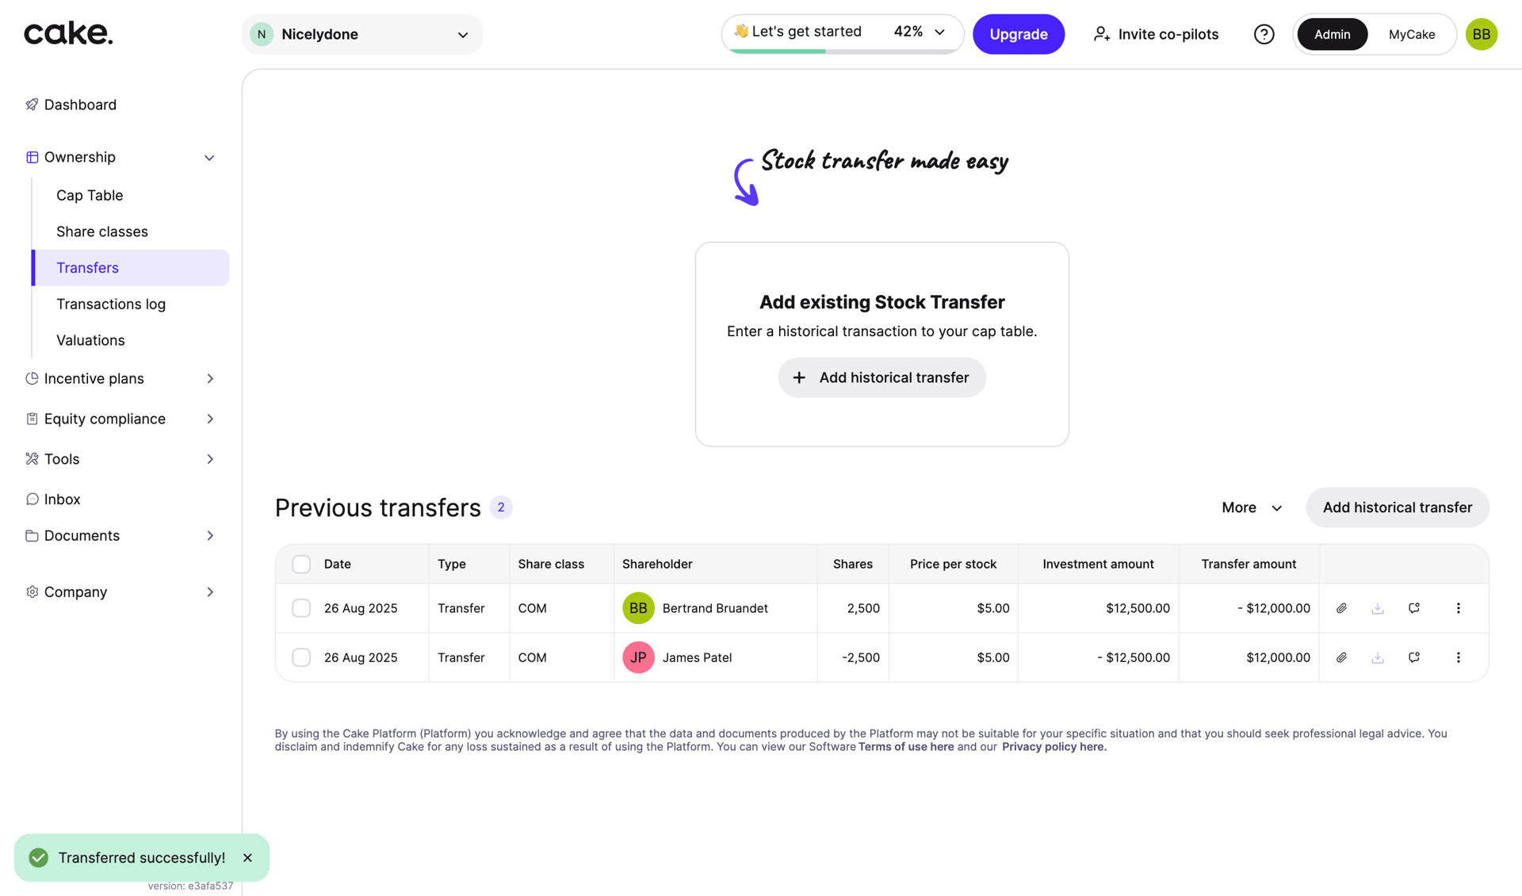Click the help question mark icon
The width and height of the screenshot is (1522, 896).
pos(1264,34)
